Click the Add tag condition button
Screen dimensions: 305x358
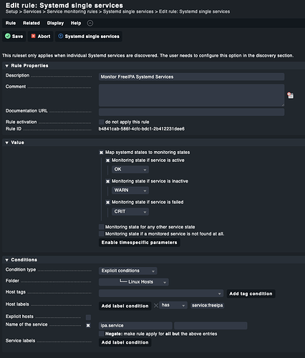[x=251, y=294]
